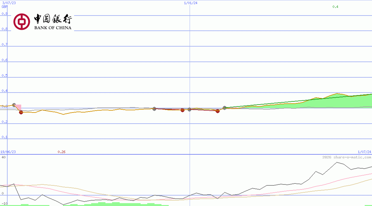Click the red 0.26 low value label
Screen dimensions: 372x206
tap(61, 152)
